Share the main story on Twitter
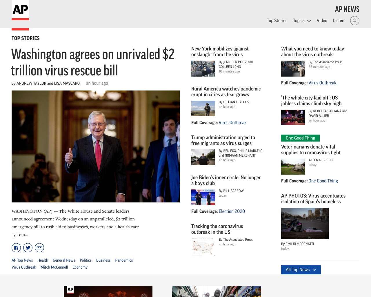 (x=28, y=248)
